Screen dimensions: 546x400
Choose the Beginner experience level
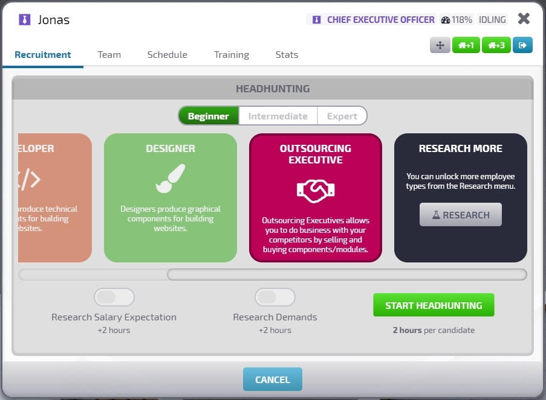pos(208,116)
